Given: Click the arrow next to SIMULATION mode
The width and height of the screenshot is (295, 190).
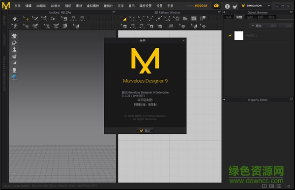Looking at the screenshot, I should 269,5.
